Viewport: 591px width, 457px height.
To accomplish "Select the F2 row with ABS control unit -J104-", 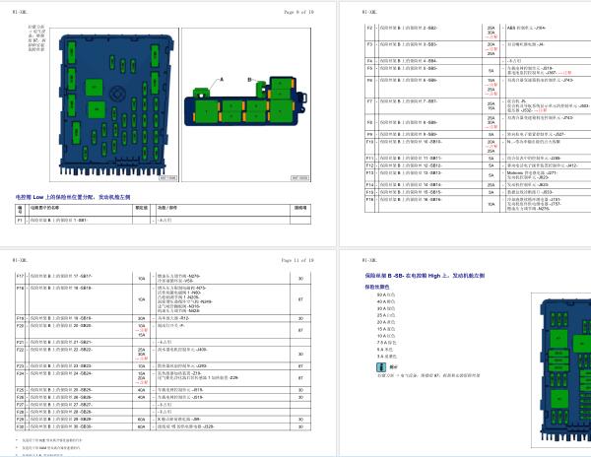I will (x=461, y=32).
